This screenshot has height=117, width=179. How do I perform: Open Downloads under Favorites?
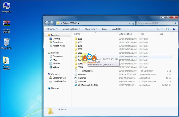coord(58,42)
